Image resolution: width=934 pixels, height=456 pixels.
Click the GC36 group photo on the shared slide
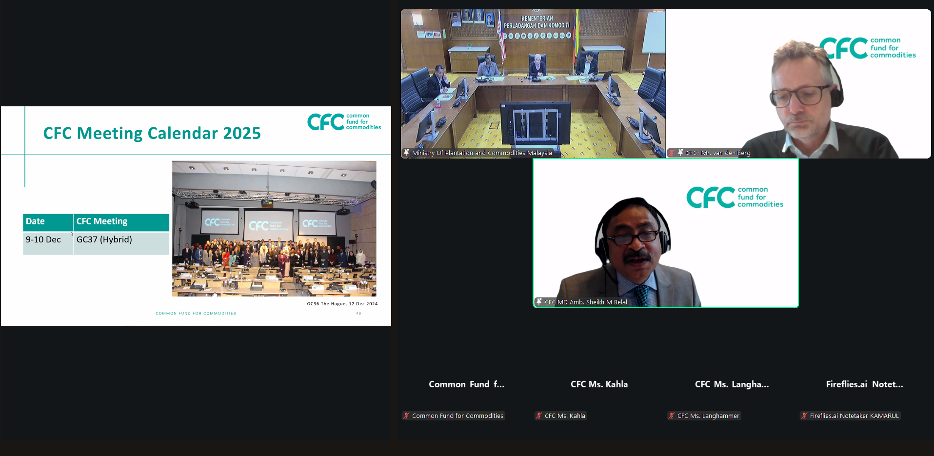(x=274, y=228)
